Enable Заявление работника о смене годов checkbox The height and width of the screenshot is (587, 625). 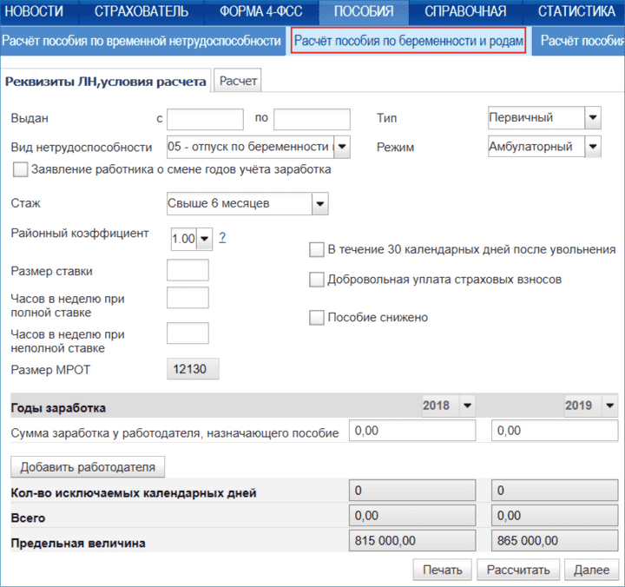coord(21,170)
